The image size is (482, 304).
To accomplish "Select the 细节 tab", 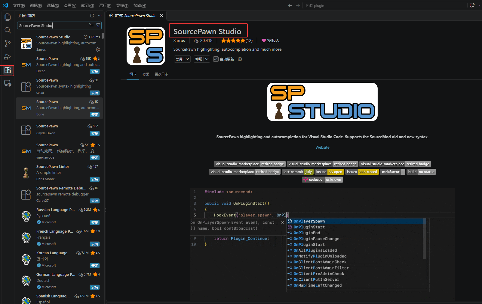I will coord(133,74).
